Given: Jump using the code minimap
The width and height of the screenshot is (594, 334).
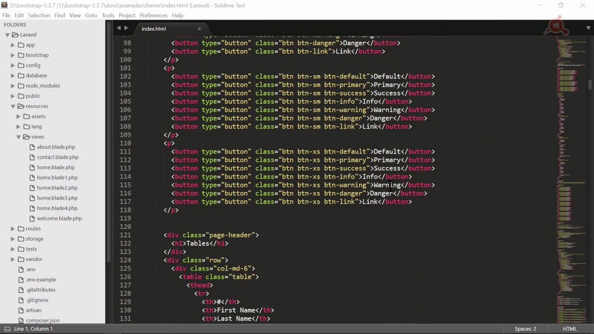Looking at the screenshot, I should click(572, 181).
